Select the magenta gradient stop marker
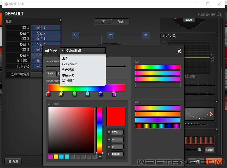The width and height of the screenshot is (227, 168). pos(114,94)
